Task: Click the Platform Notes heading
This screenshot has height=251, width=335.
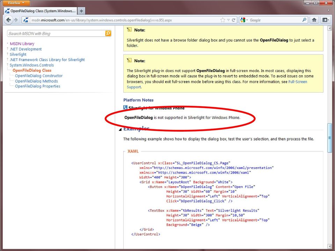Action: pyautogui.click(x=138, y=100)
